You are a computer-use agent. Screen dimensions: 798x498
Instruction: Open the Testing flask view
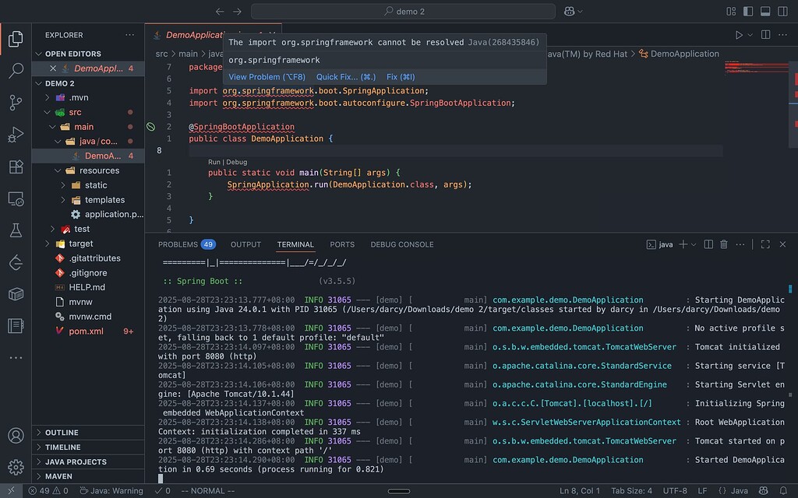tap(16, 230)
